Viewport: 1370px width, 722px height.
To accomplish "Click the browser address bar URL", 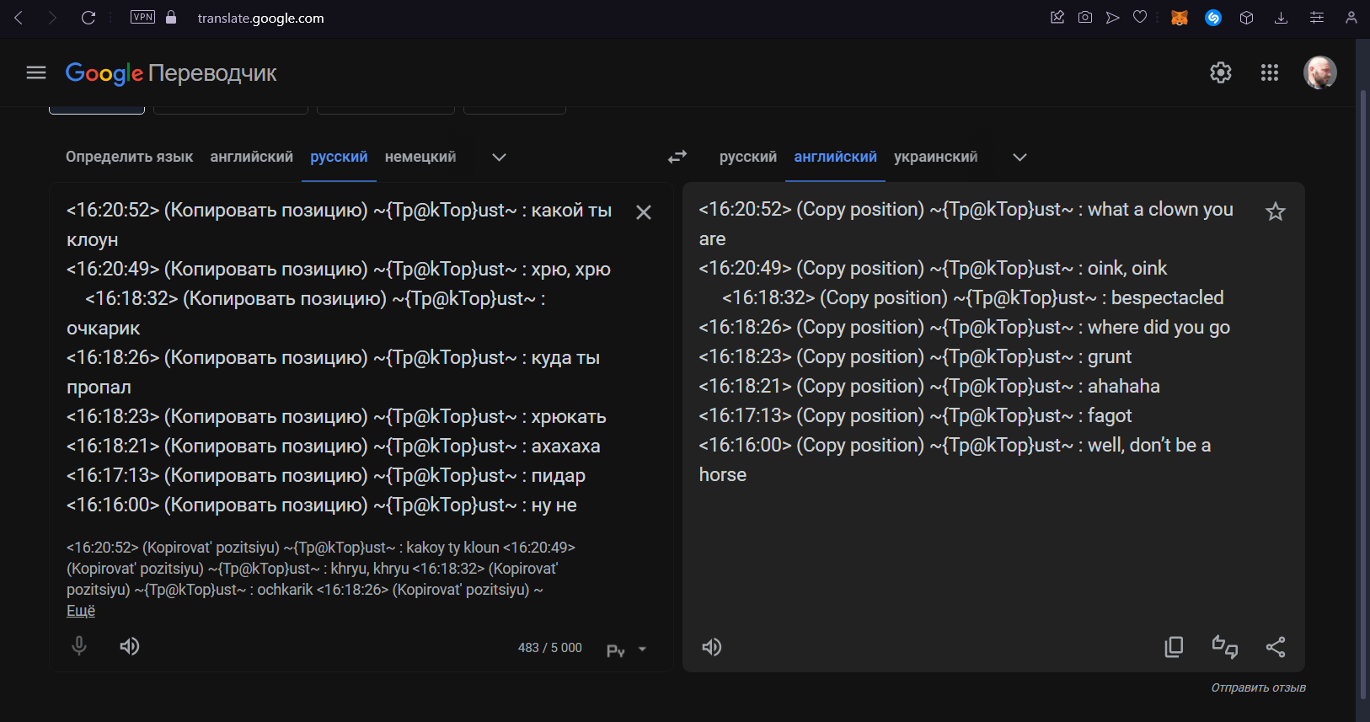I will (x=260, y=19).
